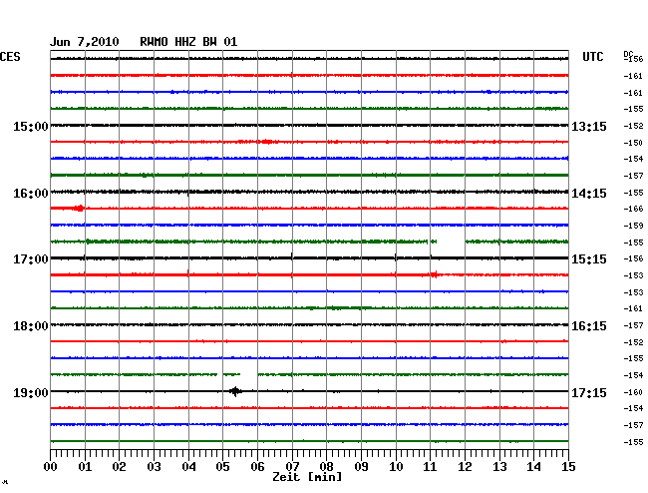Select the DC offset value -166

(633, 209)
